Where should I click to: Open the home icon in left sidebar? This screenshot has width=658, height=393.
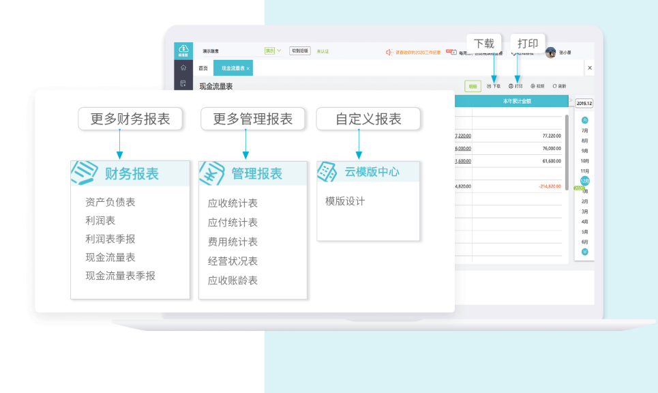pyautogui.click(x=183, y=68)
